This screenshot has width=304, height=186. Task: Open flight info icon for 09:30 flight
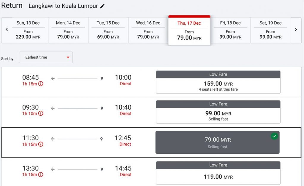click(x=40, y=113)
